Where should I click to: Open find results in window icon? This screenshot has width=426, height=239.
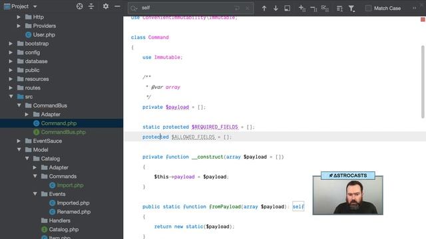(287, 8)
